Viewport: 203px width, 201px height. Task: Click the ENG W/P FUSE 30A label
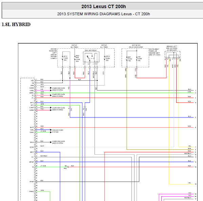point(78,59)
